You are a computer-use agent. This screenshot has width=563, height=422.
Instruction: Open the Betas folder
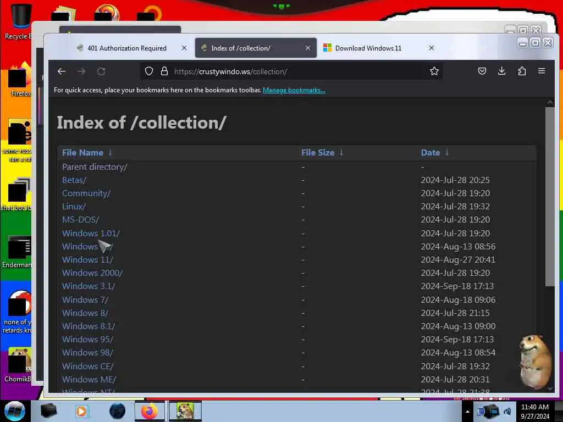pyautogui.click(x=74, y=180)
